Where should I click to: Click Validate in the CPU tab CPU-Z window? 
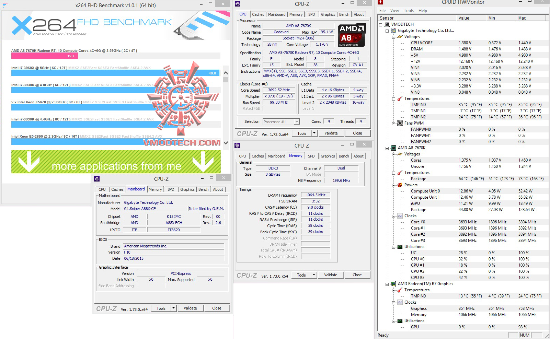(331, 133)
